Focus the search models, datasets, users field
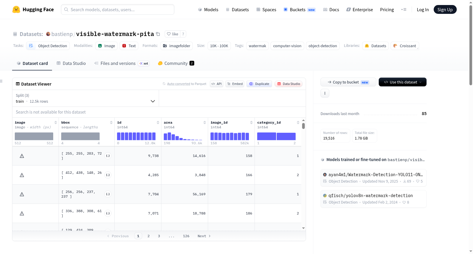This screenshot has width=473, height=254. click(118, 9)
